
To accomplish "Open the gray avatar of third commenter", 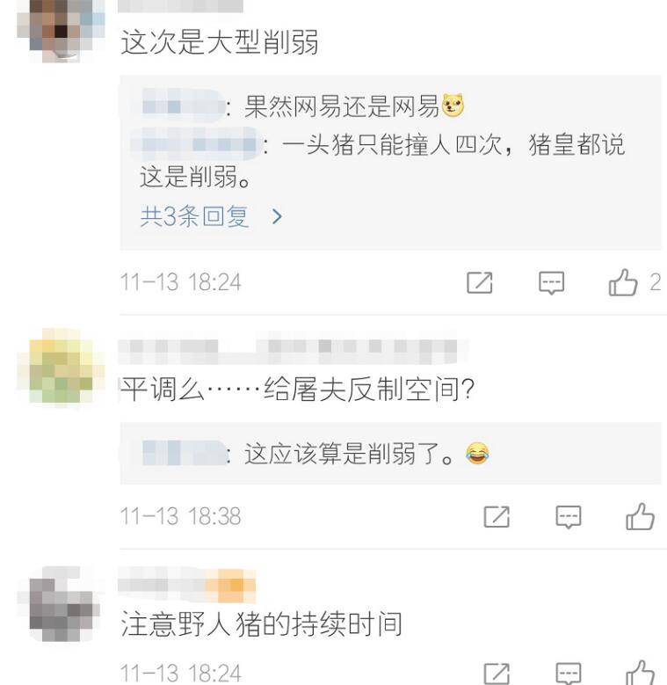I will [x=61, y=604].
